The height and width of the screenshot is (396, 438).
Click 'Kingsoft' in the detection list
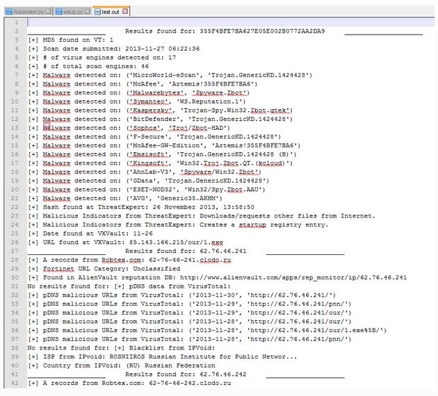click(148, 163)
